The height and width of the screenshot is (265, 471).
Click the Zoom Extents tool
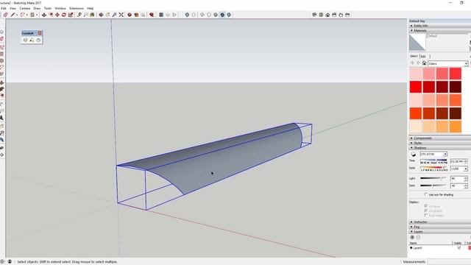(121, 15)
